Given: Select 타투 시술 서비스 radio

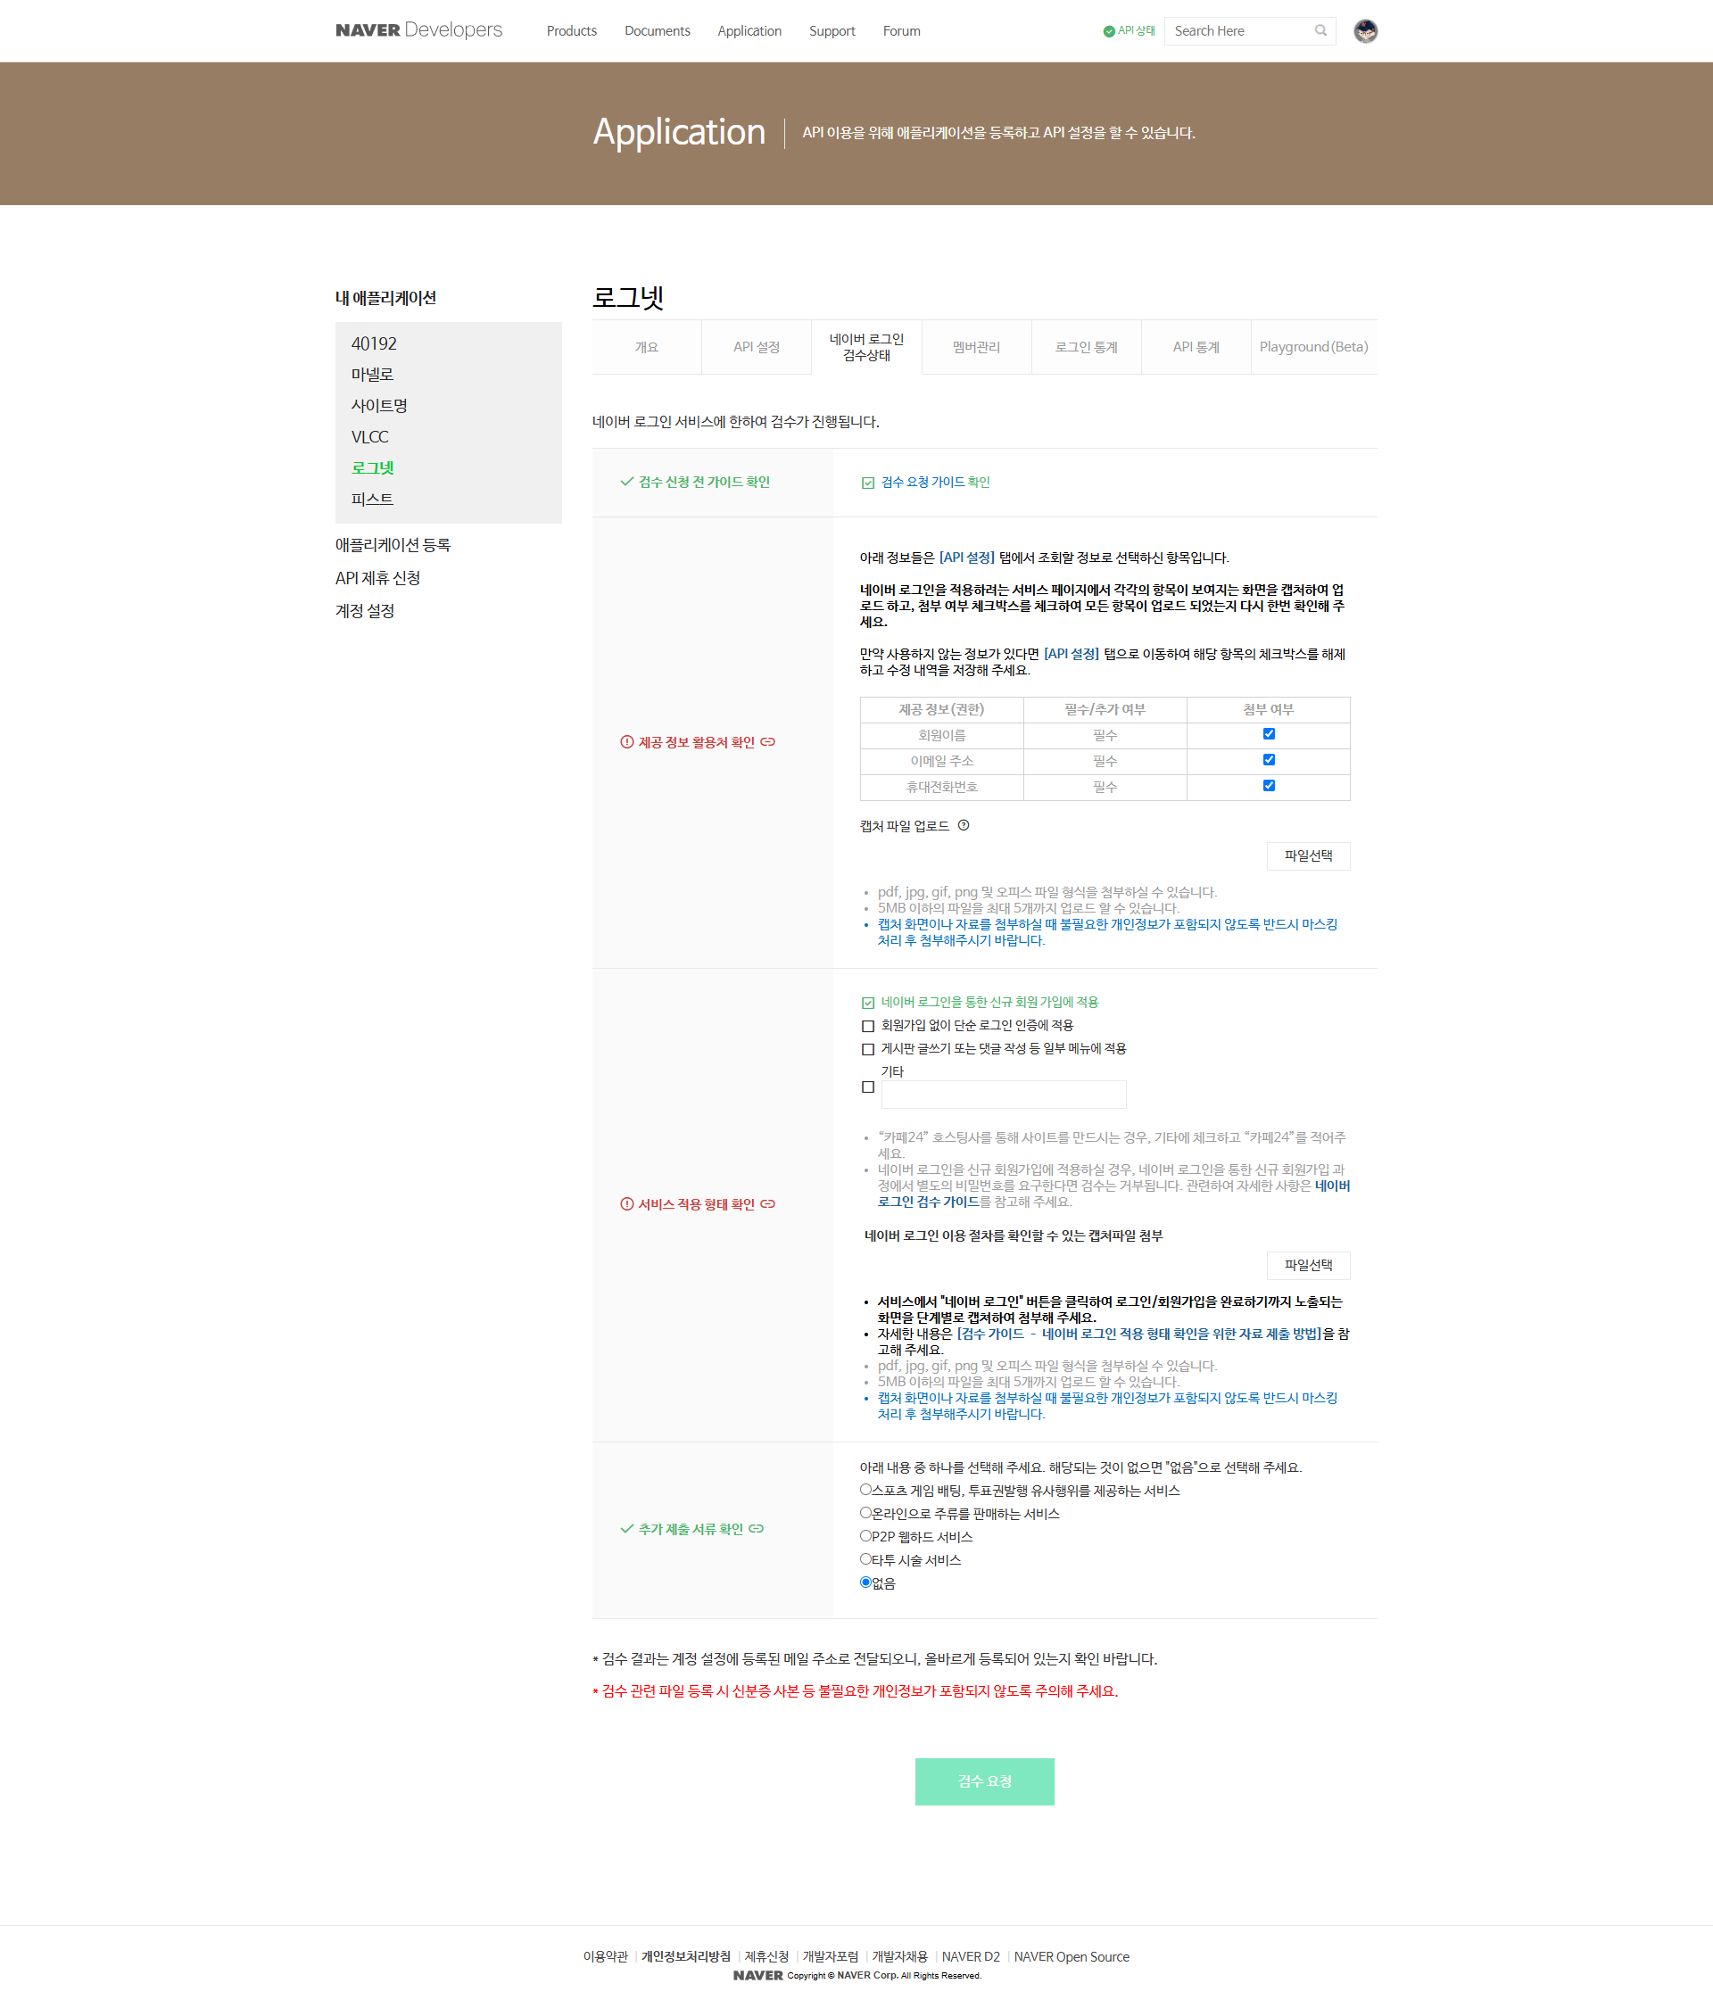Looking at the screenshot, I should [865, 1559].
